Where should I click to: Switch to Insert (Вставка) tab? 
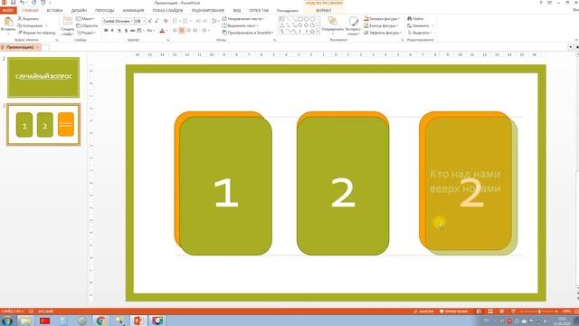[x=54, y=10]
